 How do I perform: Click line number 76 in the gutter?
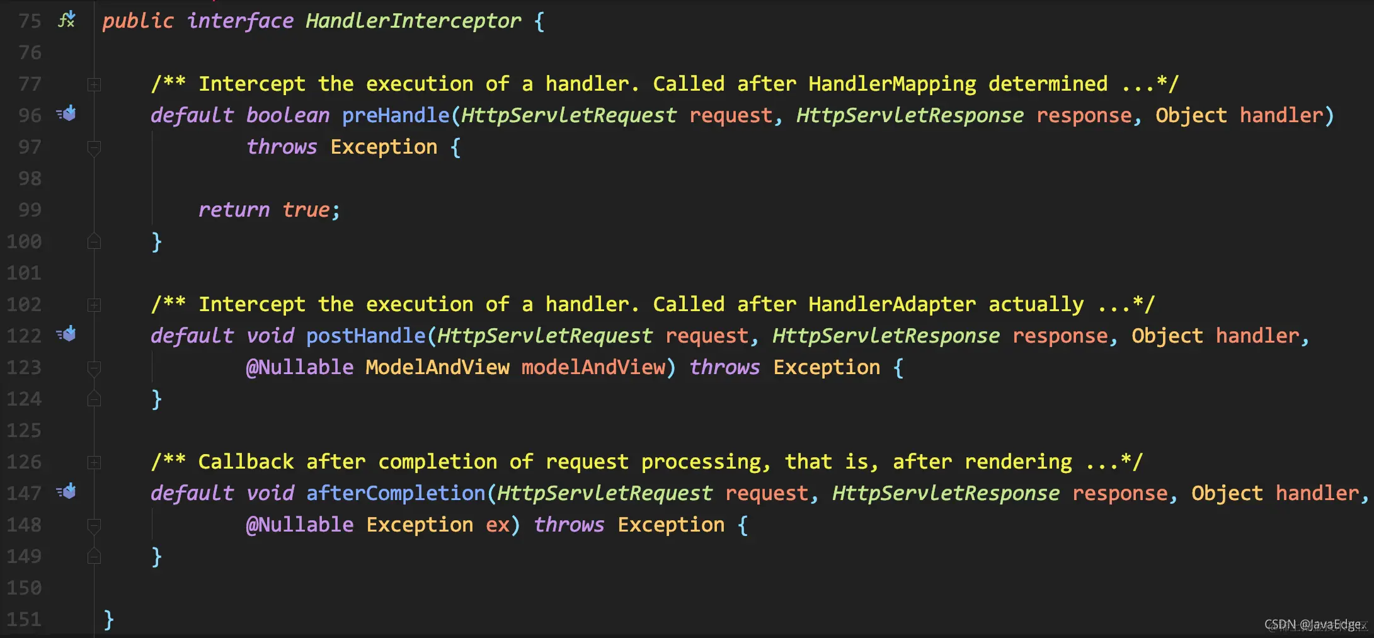(x=30, y=52)
